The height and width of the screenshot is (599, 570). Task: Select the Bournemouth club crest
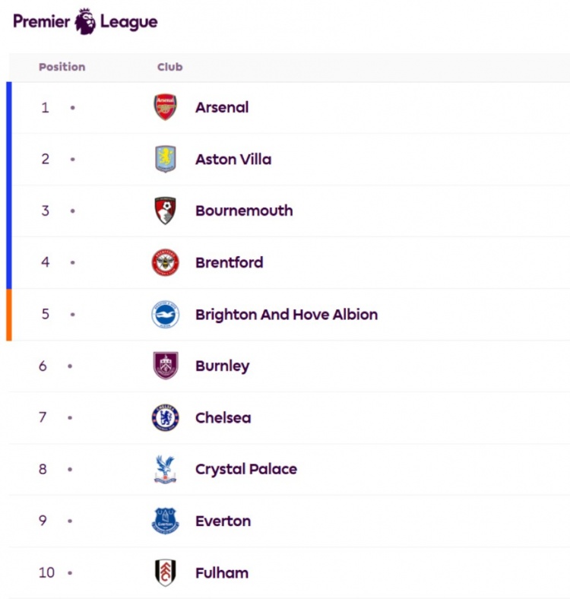click(x=165, y=211)
